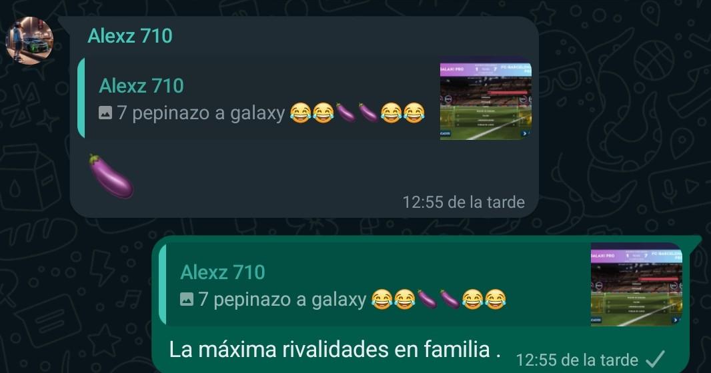Tap 12:55 timestamp on outgoing message
This screenshot has height=373, width=711.
click(x=577, y=360)
